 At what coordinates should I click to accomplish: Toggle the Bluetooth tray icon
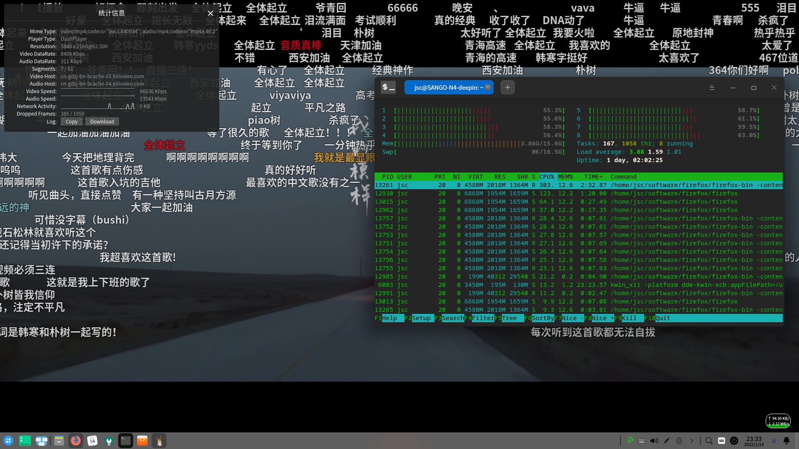click(x=679, y=441)
